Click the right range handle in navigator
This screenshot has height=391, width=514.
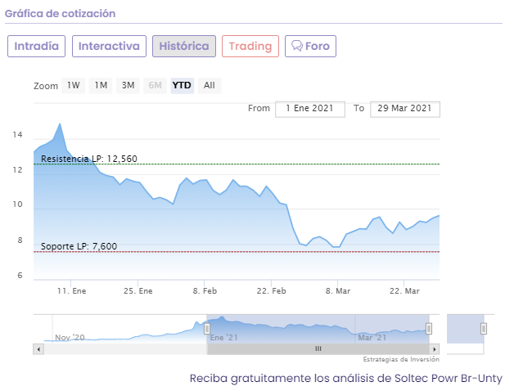click(428, 328)
